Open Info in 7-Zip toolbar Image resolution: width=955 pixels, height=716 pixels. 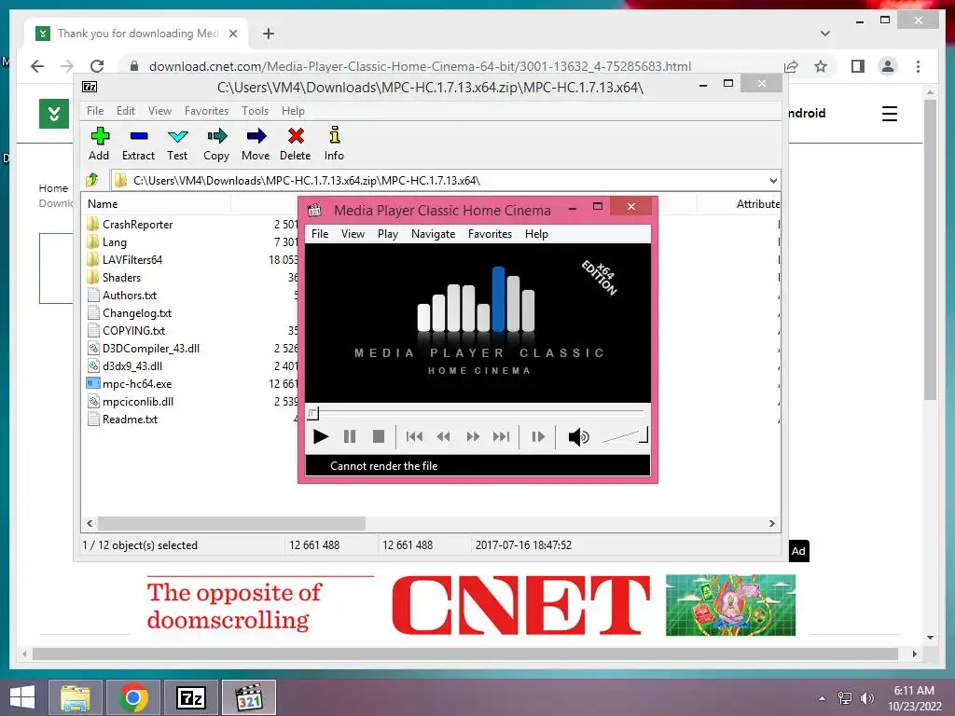tap(334, 145)
